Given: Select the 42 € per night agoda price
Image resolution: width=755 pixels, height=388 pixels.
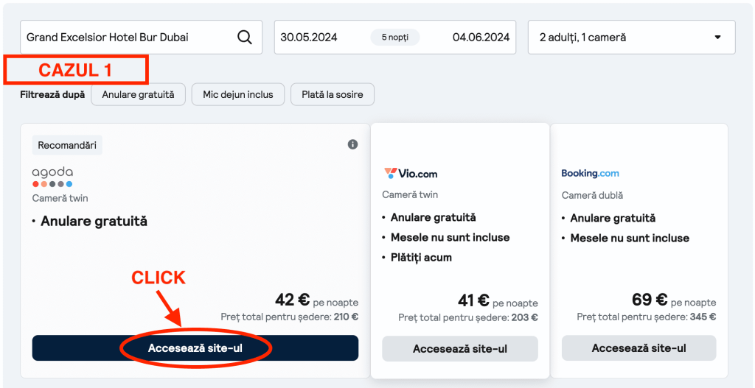Looking at the screenshot, I should (293, 300).
